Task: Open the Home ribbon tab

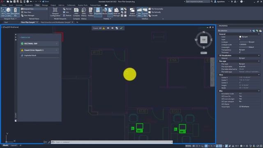Action: pyautogui.click(x=4, y=5)
